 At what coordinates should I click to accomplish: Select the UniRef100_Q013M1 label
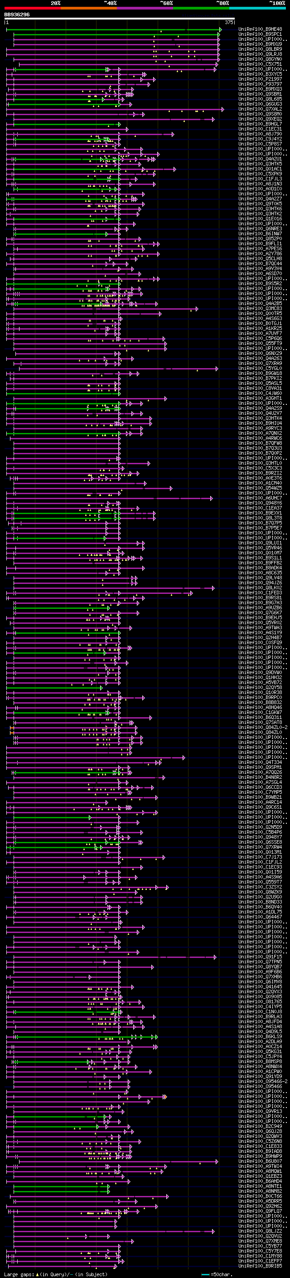tap(260, 852)
